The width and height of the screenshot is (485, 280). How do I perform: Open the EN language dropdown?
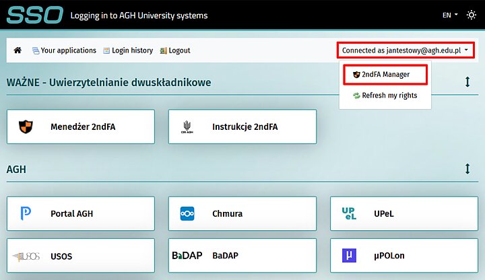coord(450,15)
